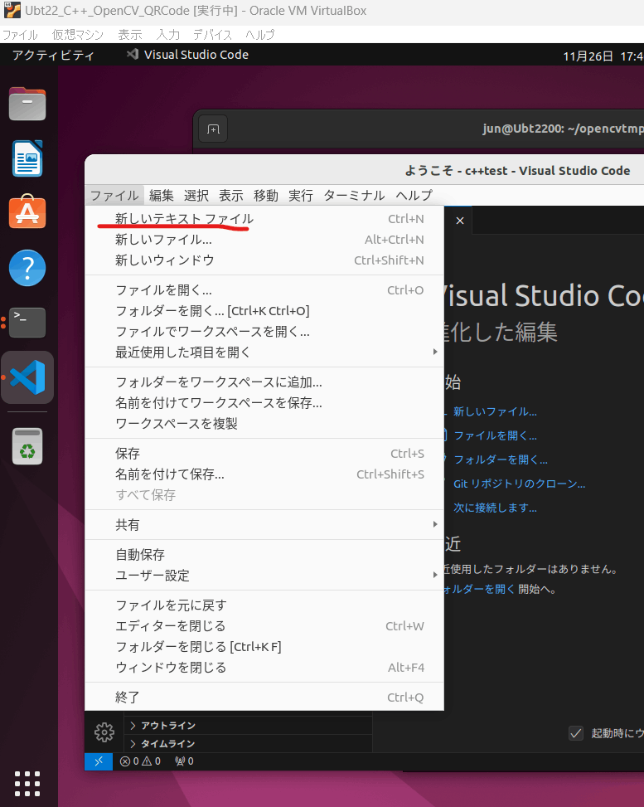Click new tab icon in terminal window
This screenshot has height=807, width=644.
tap(213, 129)
